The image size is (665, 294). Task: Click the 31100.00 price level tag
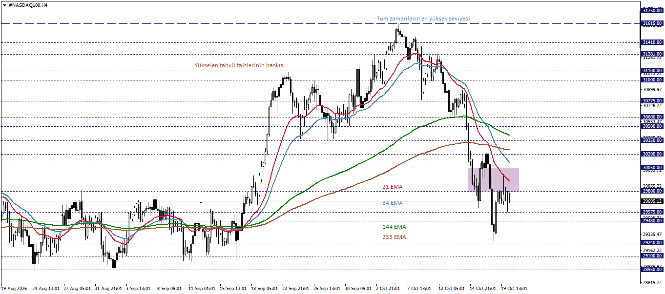click(652, 71)
